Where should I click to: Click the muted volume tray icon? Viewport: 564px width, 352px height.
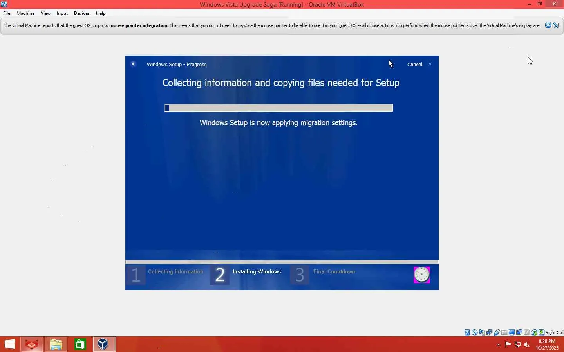527,345
